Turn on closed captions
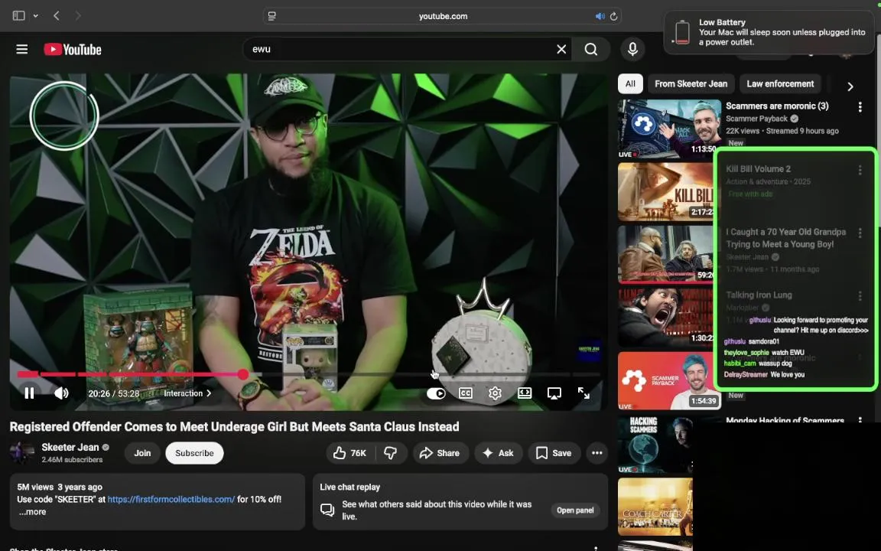Image resolution: width=881 pixels, height=551 pixels. 465,393
